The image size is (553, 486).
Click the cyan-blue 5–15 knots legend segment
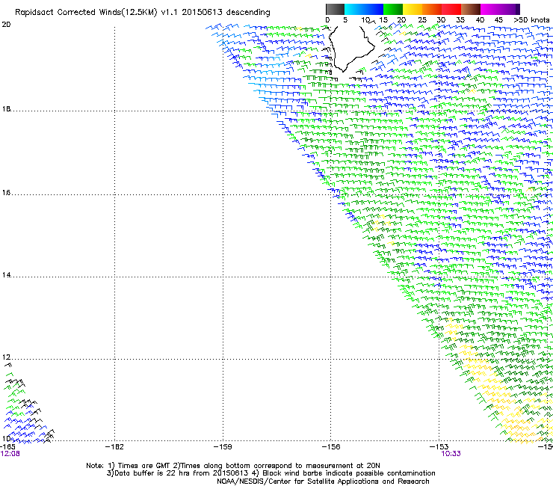click(x=364, y=9)
